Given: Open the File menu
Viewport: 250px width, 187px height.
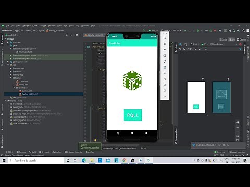Looking at the screenshot, I should point(7,26).
